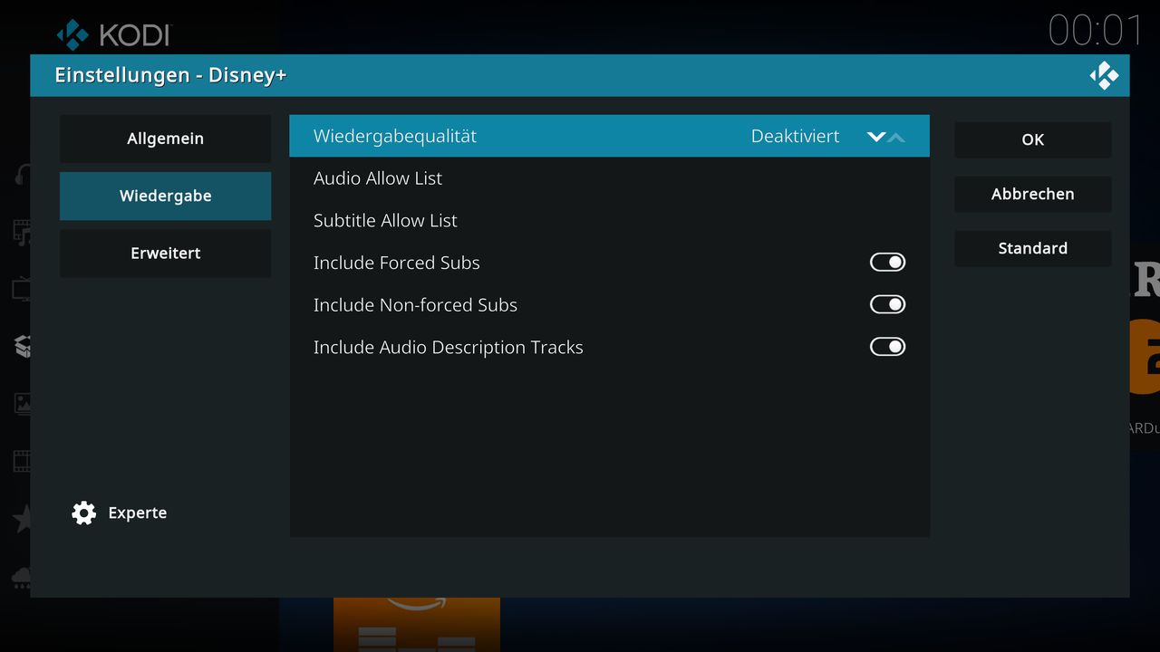Click the Experte settings level gear icon

tap(83, 513)
